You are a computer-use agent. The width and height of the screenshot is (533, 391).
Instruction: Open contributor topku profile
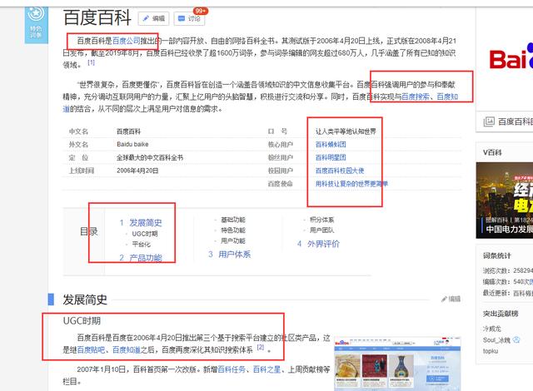click(x=491, y=351)
